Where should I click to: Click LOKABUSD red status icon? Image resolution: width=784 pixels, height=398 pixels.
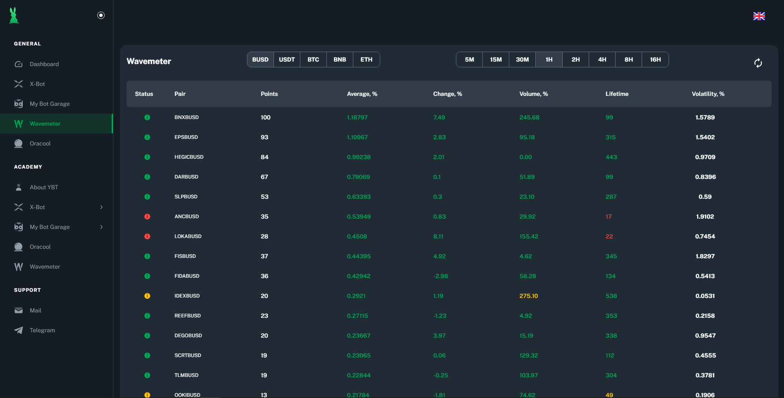147,236
